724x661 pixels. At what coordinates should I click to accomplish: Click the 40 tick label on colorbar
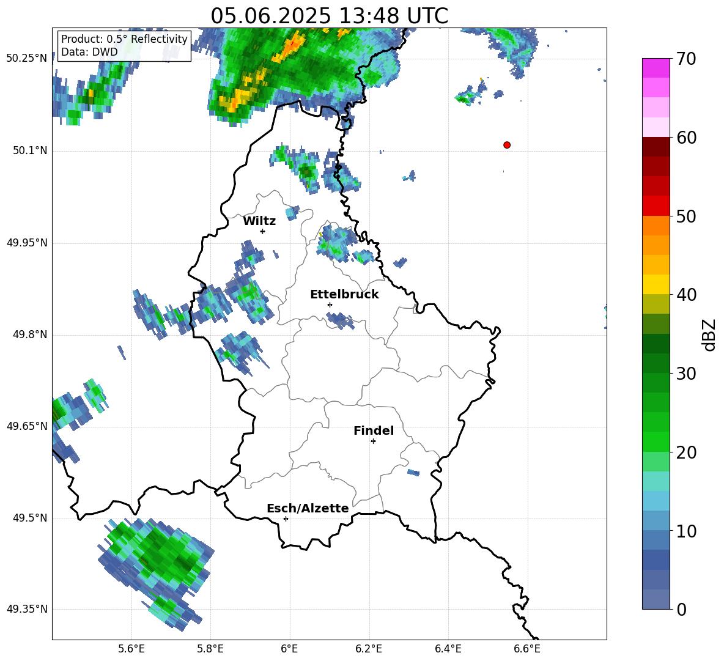[x=686, y=295]
